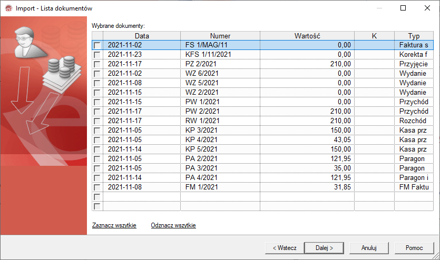Tick checkbox for KFS 1/11/2021 row
The image size is (440, 260).
coord(97,55)
